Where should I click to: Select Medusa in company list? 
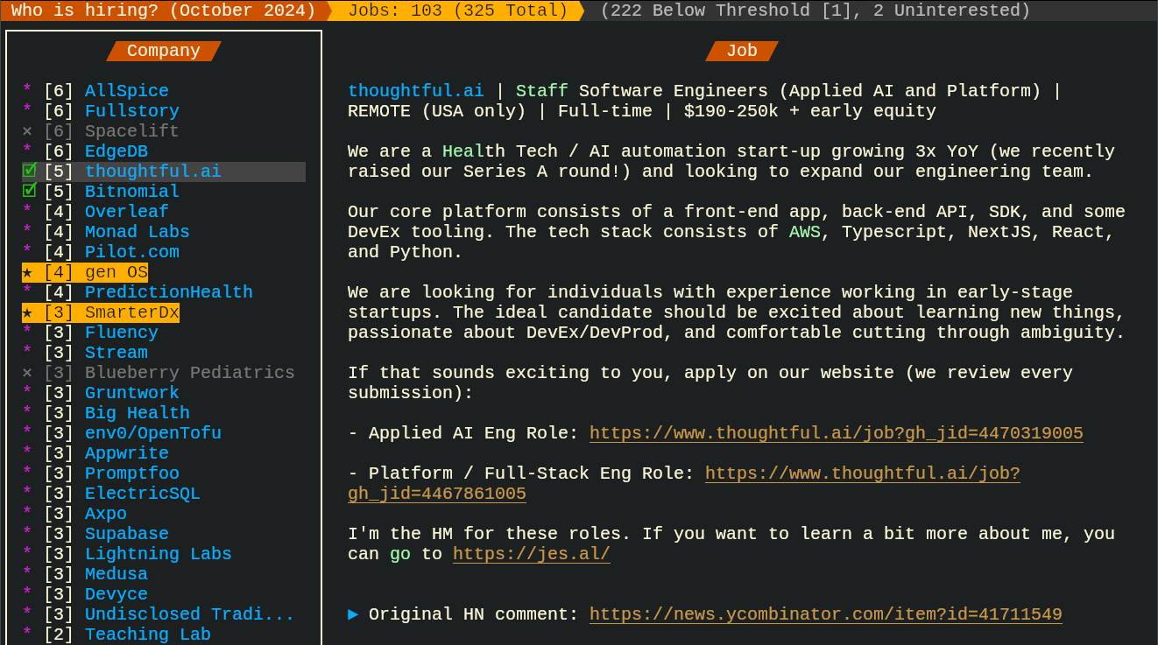point(117,574)
